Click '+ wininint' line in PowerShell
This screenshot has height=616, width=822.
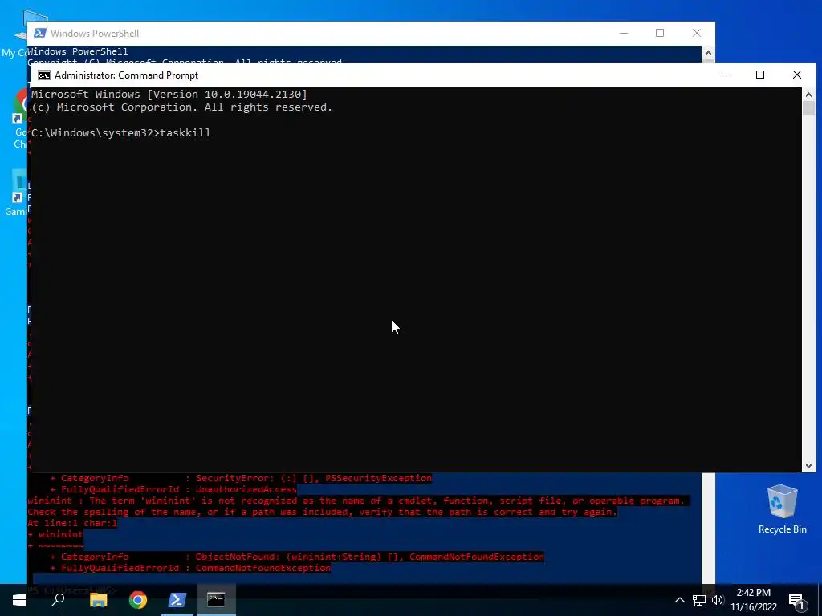(x=55, y=534)
